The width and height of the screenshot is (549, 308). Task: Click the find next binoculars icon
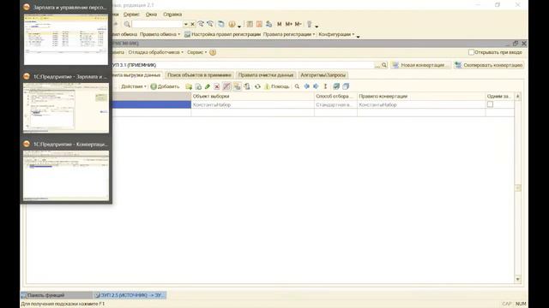pos(201,24)
